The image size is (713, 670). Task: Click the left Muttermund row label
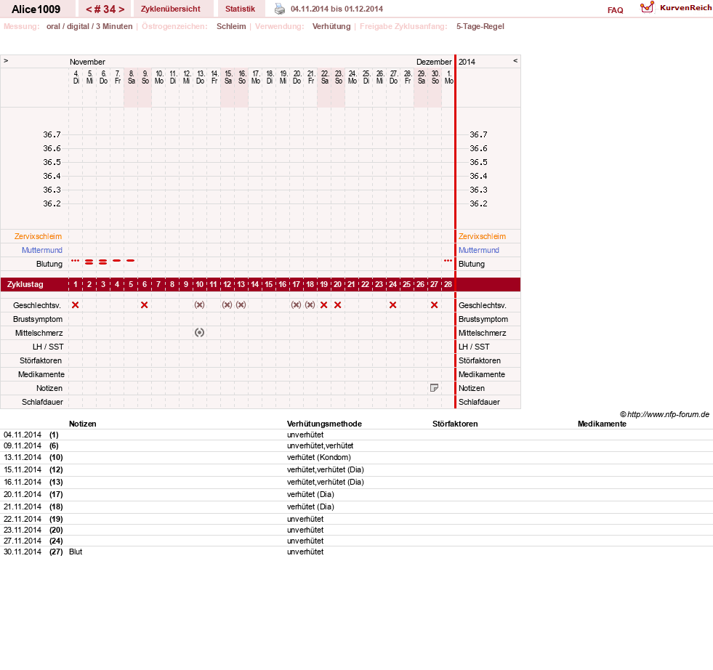point(42,250)
